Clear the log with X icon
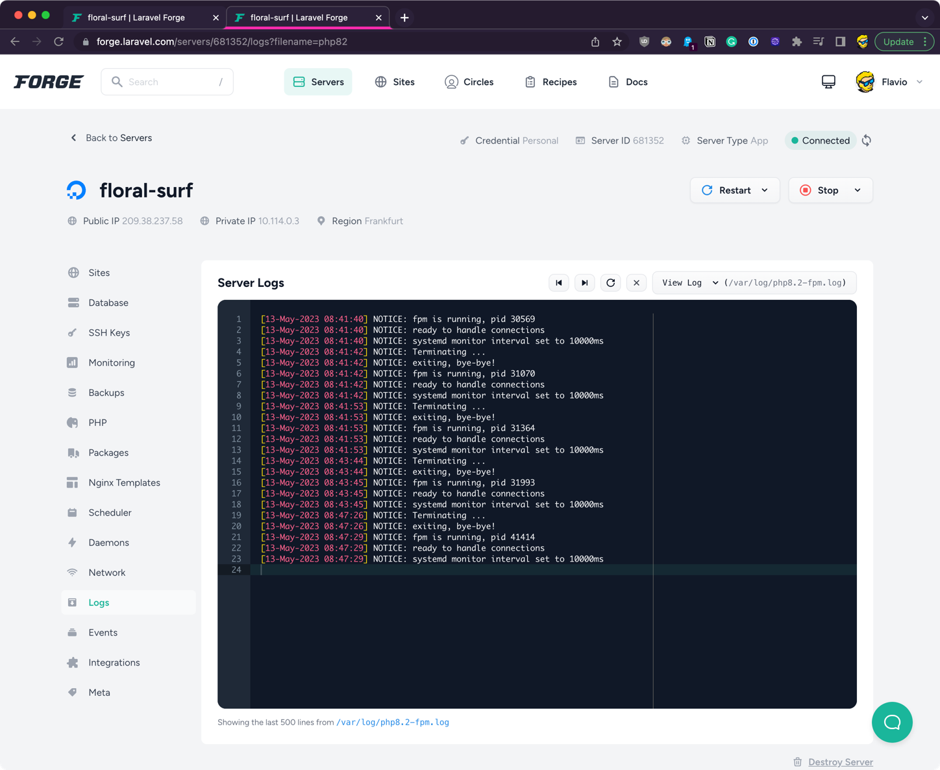 (x=636, y=283)
